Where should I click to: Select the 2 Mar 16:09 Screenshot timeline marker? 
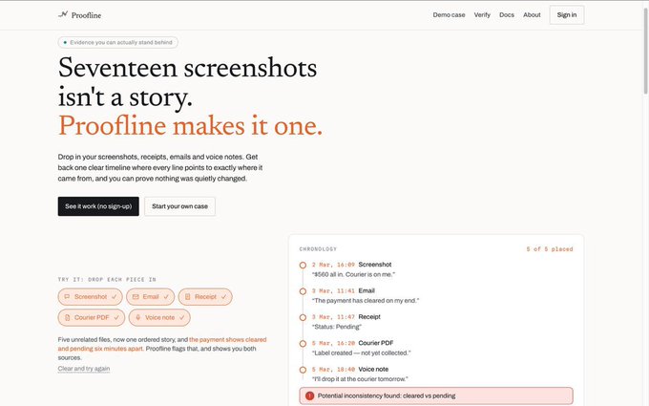[x=303, y=266]
